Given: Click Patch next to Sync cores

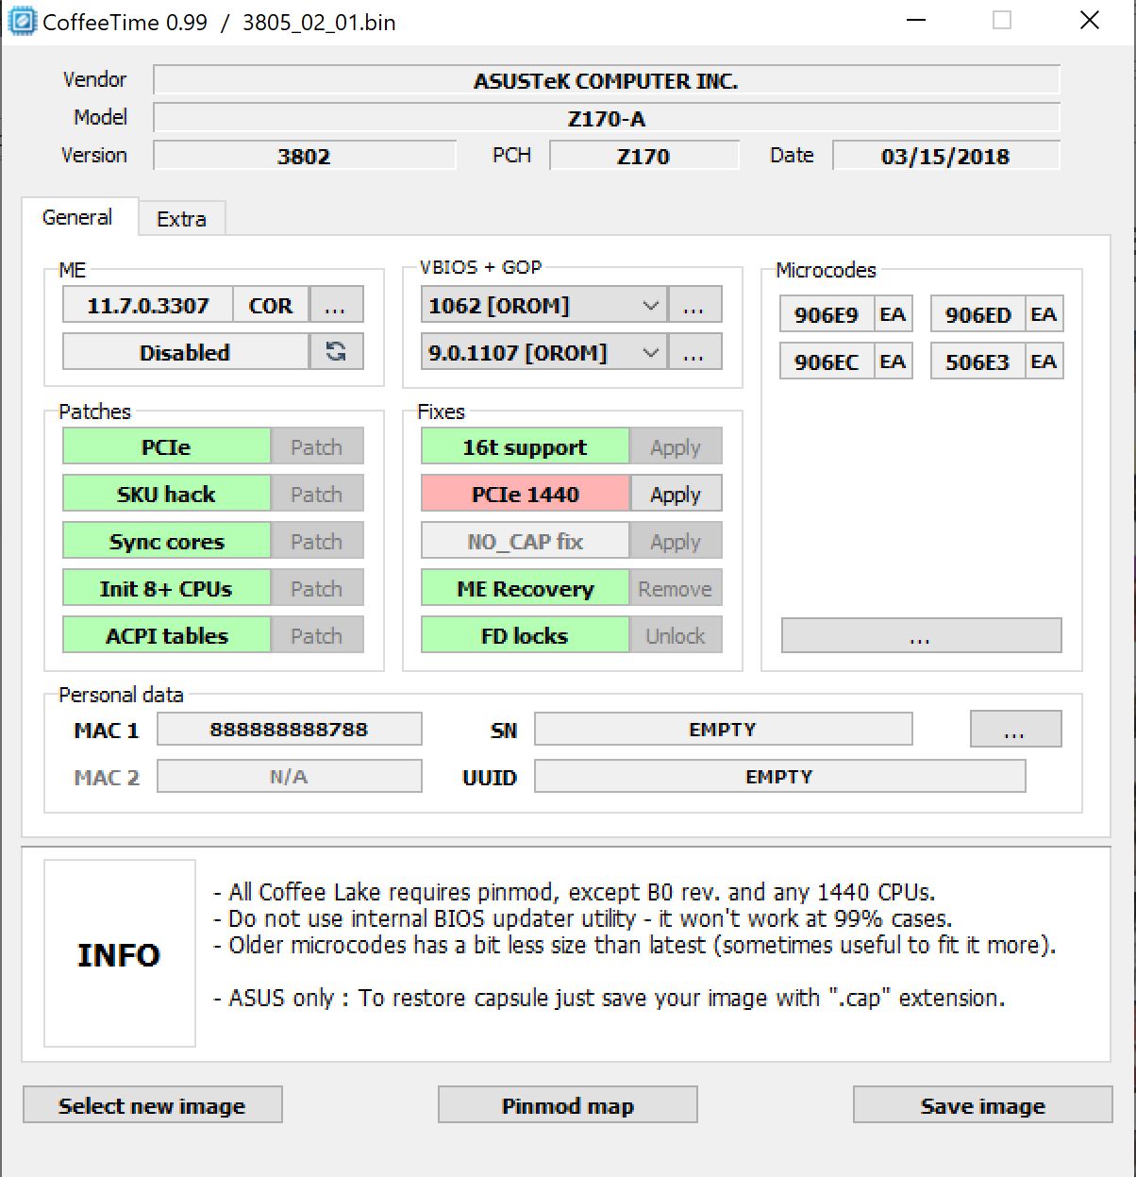Looking at the screenshot, I should pos(317,541).
